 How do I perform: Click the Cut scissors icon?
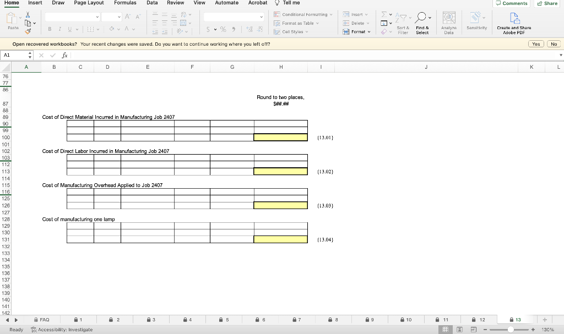click(28, 15)
